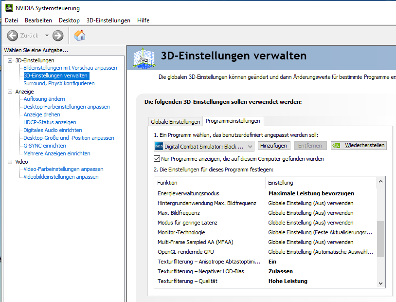396x302 pixels.
Task: Click the Funktion column header
Action: click(210, 183)
